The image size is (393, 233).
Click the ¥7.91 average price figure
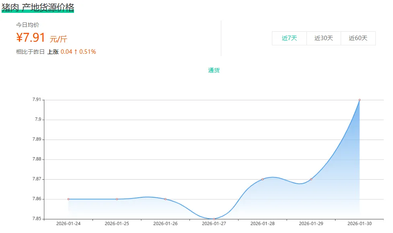point(31,38)
